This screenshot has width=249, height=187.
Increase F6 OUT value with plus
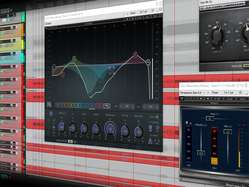[157, 107]
